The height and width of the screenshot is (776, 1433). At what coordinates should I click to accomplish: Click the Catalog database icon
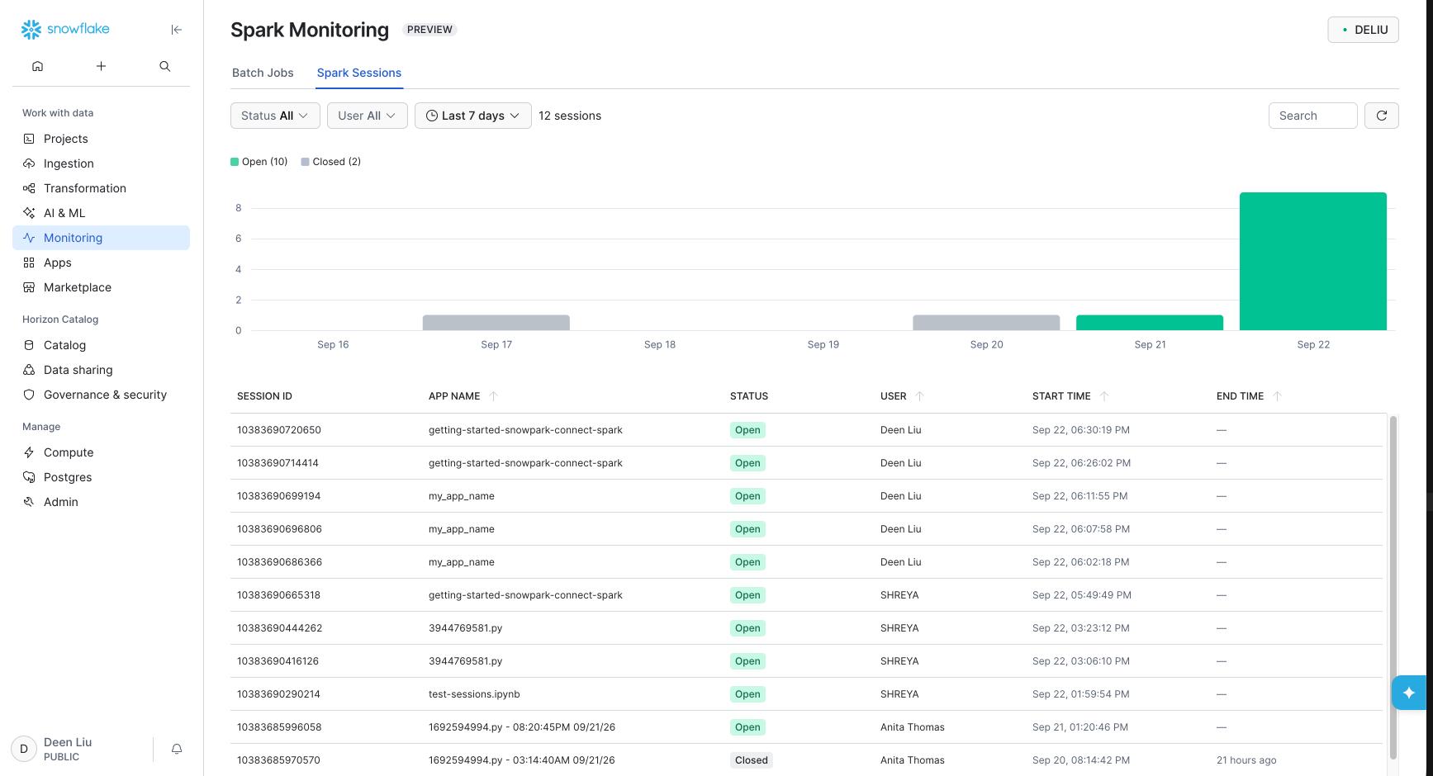(x=29, y=345)
